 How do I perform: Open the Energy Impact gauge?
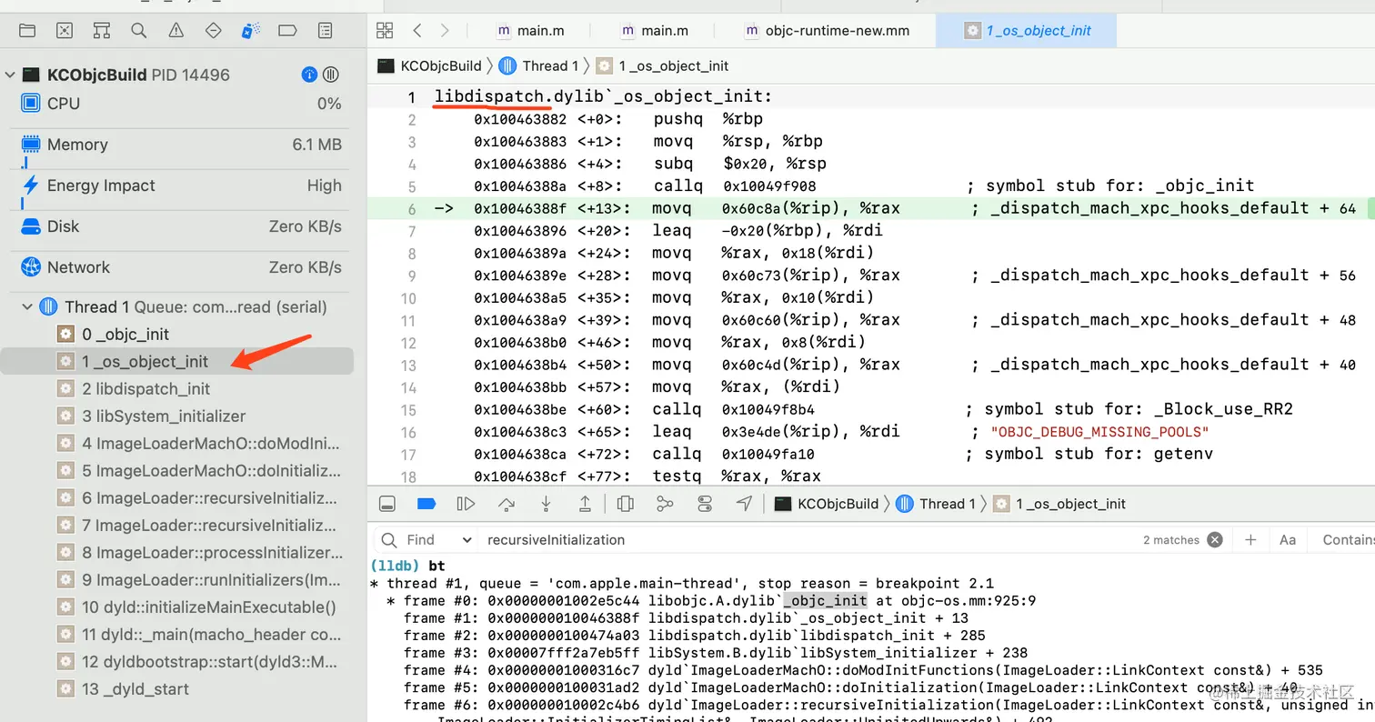coord(183,186)
